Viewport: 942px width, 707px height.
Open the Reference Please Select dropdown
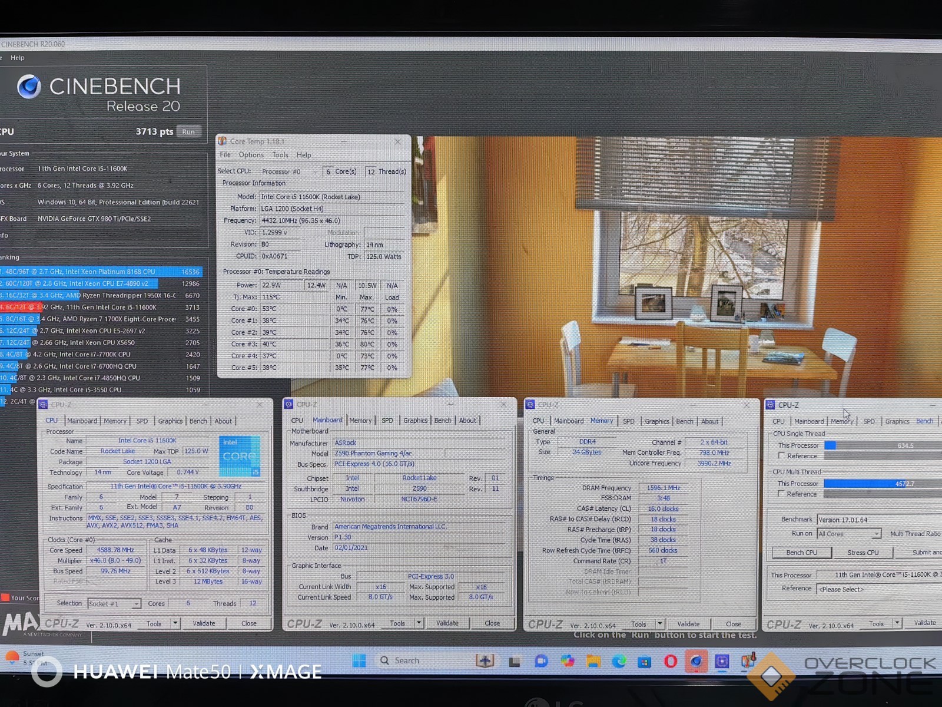(879, 589)
